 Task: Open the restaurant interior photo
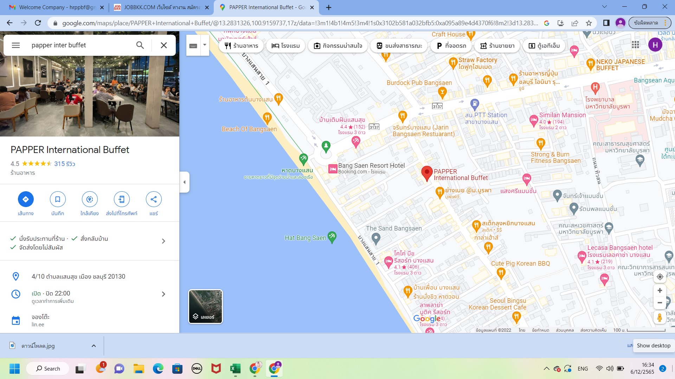90,84
